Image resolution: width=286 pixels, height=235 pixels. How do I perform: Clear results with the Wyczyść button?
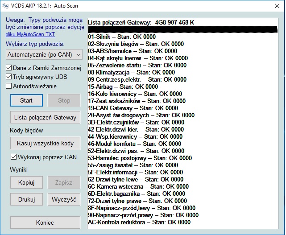pos(64,199)
